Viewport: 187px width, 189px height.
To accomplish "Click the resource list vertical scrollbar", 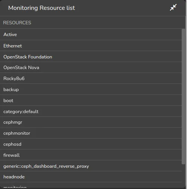I will coord(183,96).
